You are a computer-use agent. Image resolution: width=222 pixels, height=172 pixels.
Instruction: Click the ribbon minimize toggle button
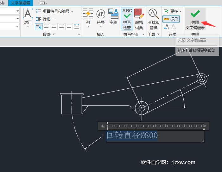(x=42, y=3)
